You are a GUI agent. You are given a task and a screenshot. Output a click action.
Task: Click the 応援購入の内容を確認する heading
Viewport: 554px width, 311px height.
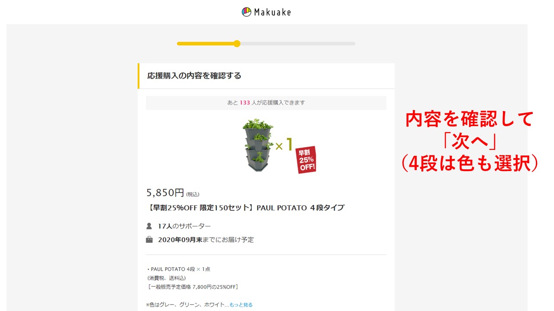tap(194, 76)
